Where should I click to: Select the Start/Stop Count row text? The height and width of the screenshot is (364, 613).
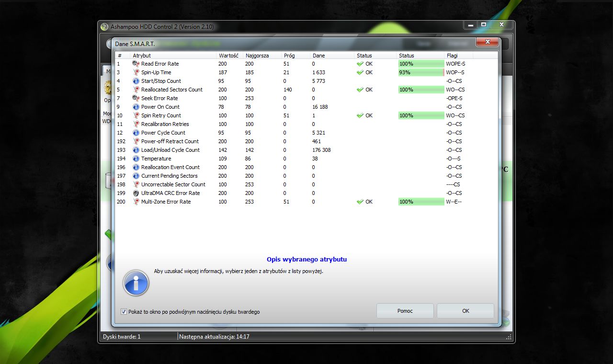coord(161,81)
